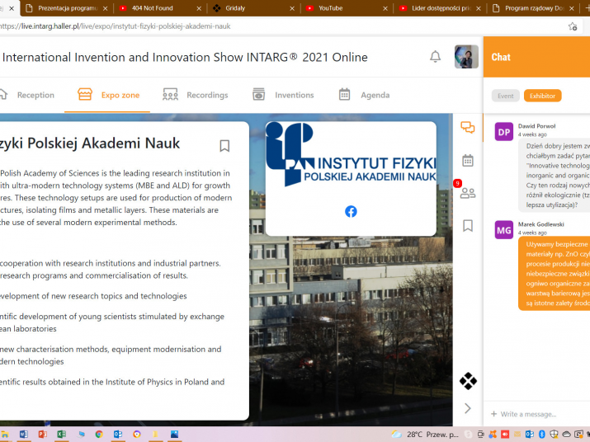This screenshot has width=590, height=442.
Task: Bookmark the Instytut Fizyki exhibitor card
Action: (224, 146)
